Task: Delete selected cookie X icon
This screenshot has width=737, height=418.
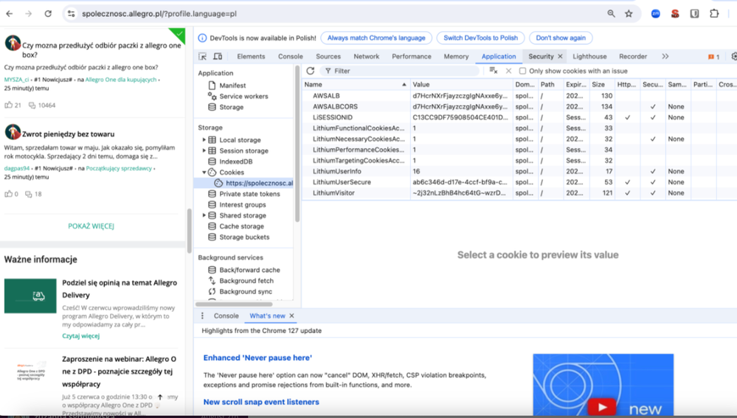Action: [x=508, y=71]
